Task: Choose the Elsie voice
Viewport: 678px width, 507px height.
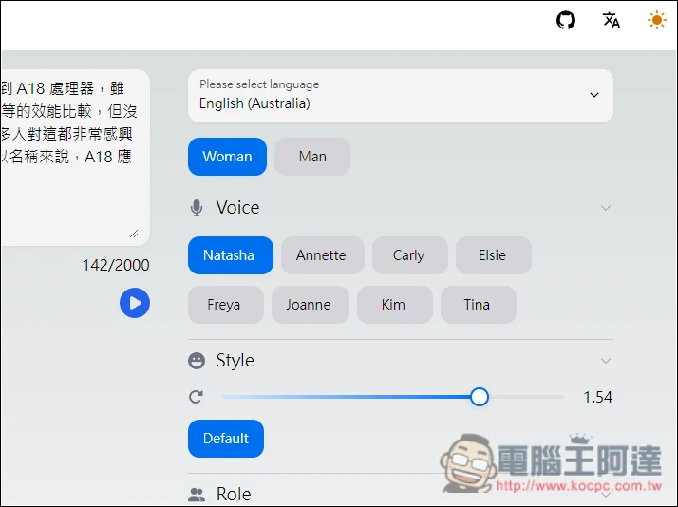Action: 494,255
